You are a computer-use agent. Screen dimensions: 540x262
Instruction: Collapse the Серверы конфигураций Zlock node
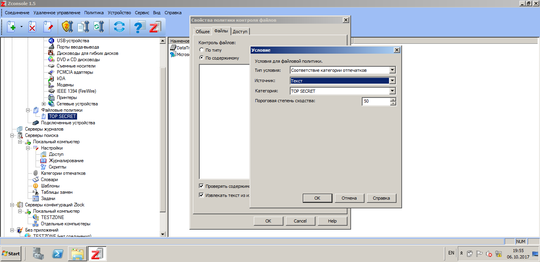[12, 205]
